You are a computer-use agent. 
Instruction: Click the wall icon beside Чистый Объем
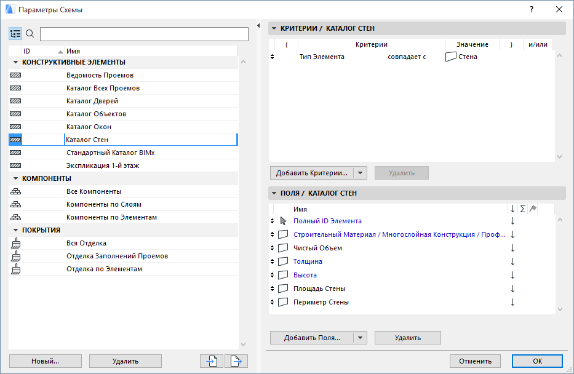[283, 248]
